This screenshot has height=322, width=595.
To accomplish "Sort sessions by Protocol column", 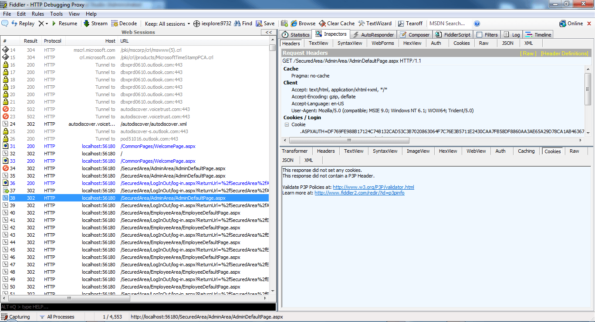I will (53, 41).
